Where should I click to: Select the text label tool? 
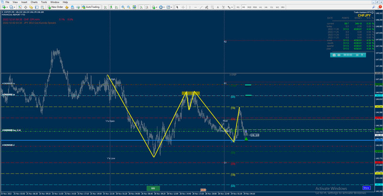[x=223, y=7]
